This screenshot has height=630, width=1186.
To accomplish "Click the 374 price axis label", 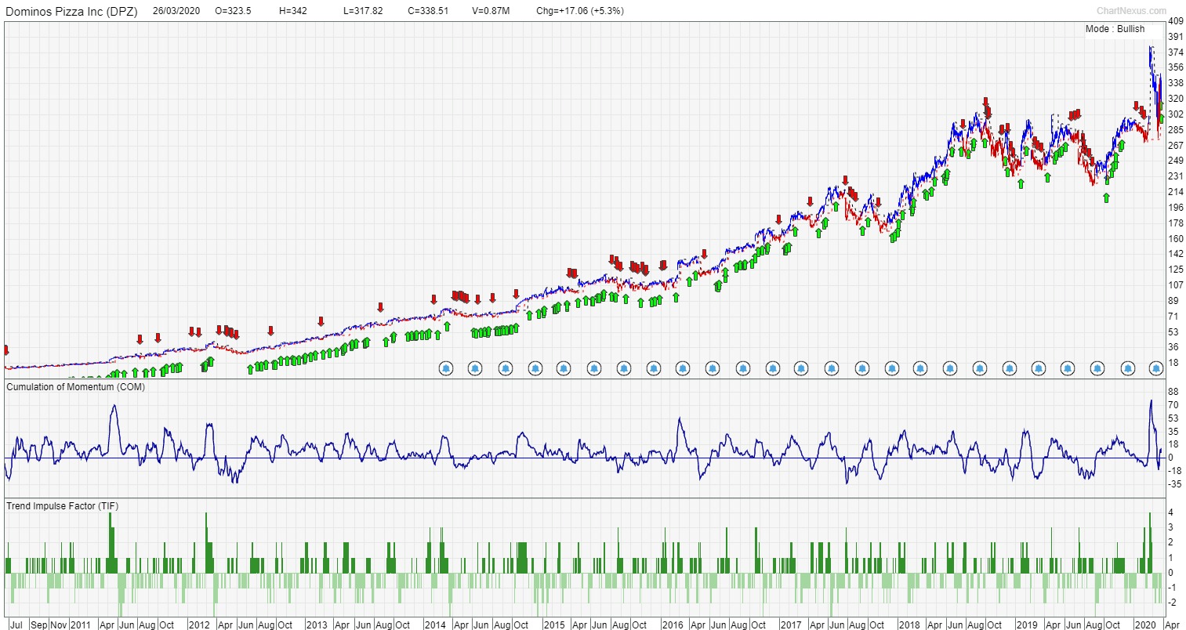I will tap(1176, 52).
